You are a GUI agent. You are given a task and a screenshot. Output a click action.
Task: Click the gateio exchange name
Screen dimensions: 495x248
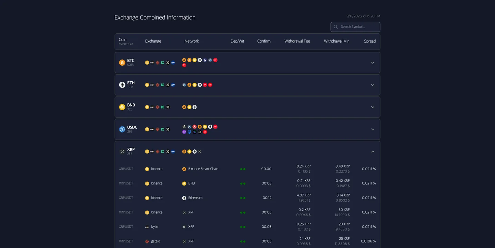[155, 241]
